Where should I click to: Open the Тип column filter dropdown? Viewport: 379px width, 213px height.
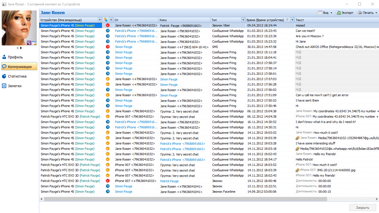[243, 20]
